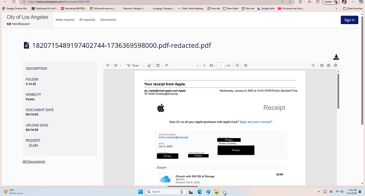Add page to favorites with star icon
Viewport: 365px width, 196px height.
[x=290, y=2]
